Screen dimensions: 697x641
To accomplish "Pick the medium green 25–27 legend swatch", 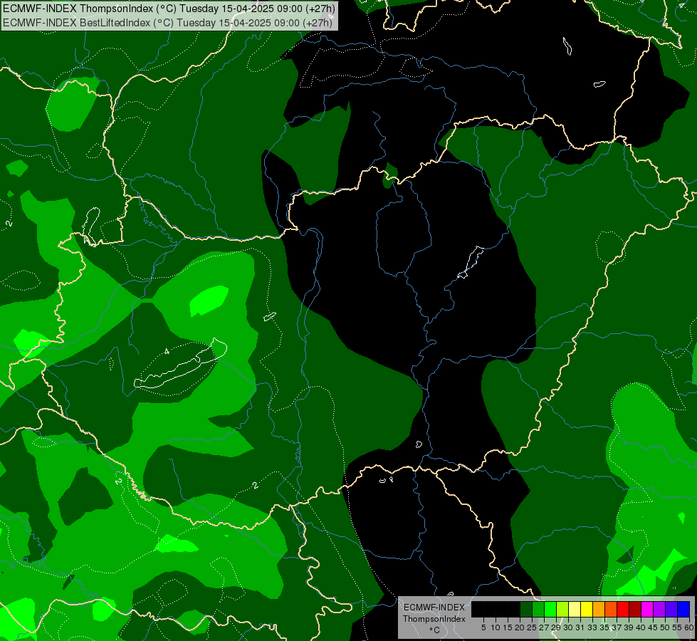I will [x=538, y=609].
